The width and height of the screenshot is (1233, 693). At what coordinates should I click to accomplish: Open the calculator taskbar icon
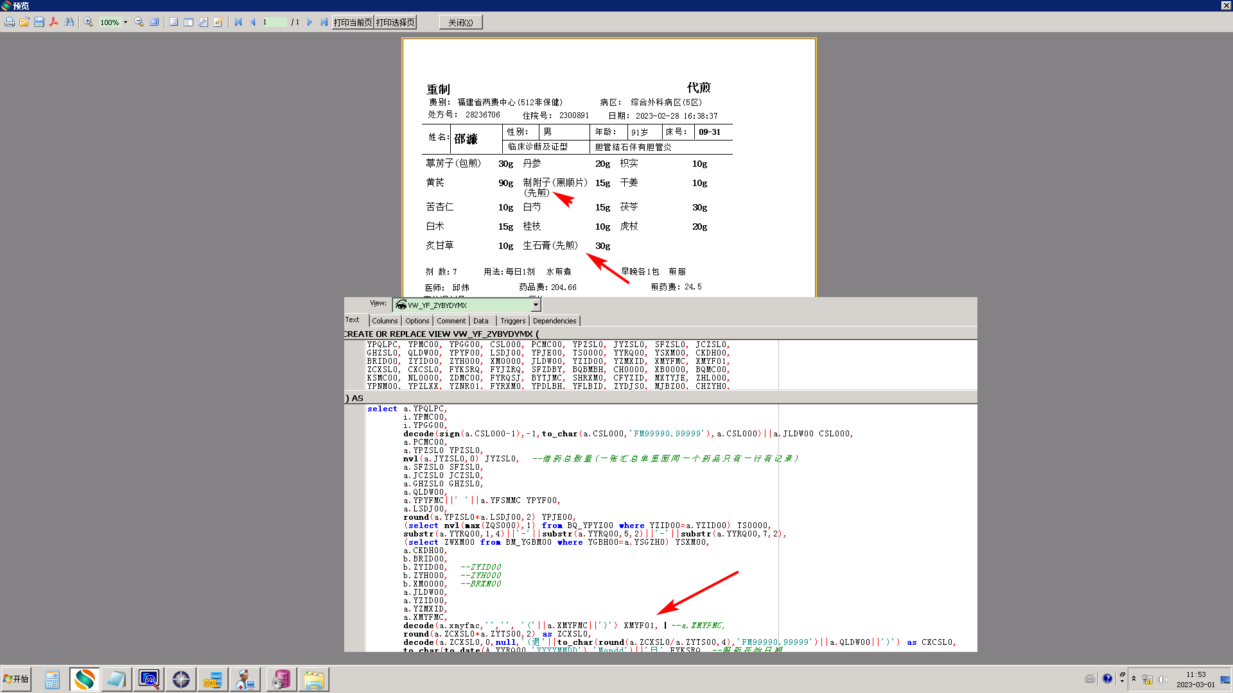point(52,679)
